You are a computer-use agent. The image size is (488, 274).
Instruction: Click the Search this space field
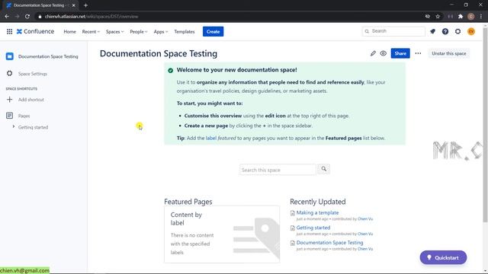click(278, 170)
